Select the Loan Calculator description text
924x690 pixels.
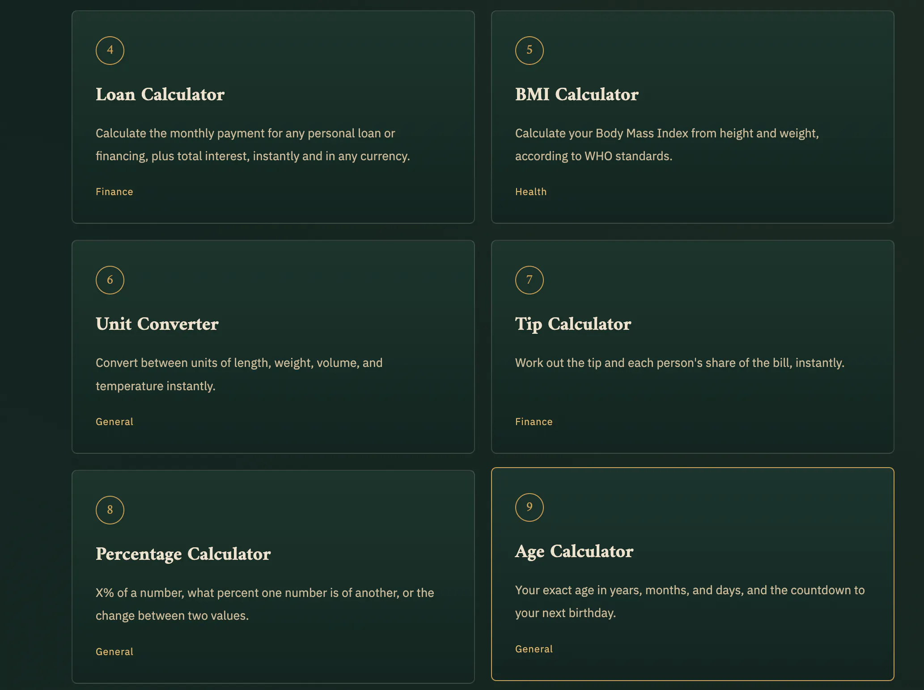point(253,145)
